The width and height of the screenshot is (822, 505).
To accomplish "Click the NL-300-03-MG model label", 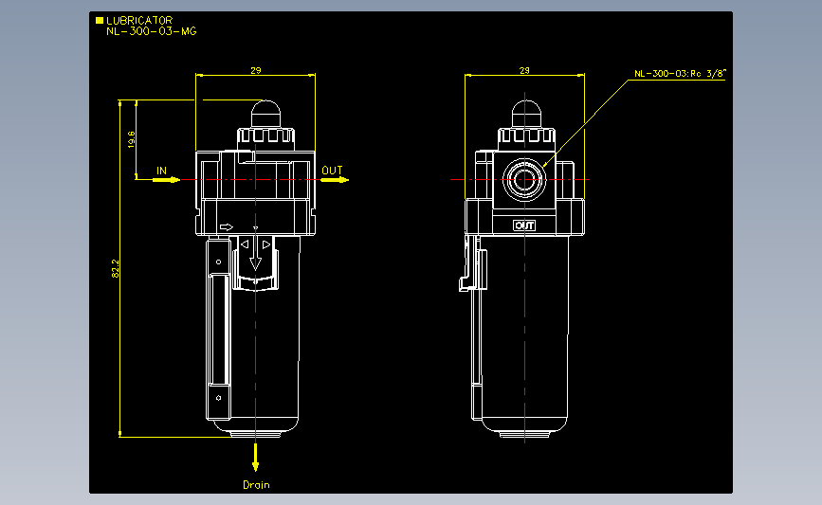I will click(x=152, y=31).
